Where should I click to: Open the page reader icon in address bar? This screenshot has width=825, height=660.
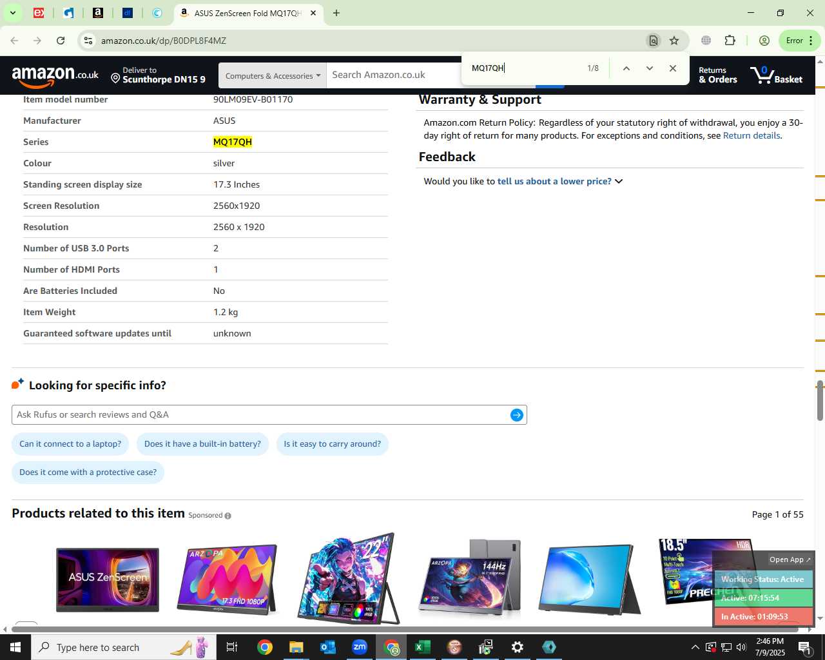point(654,41)
